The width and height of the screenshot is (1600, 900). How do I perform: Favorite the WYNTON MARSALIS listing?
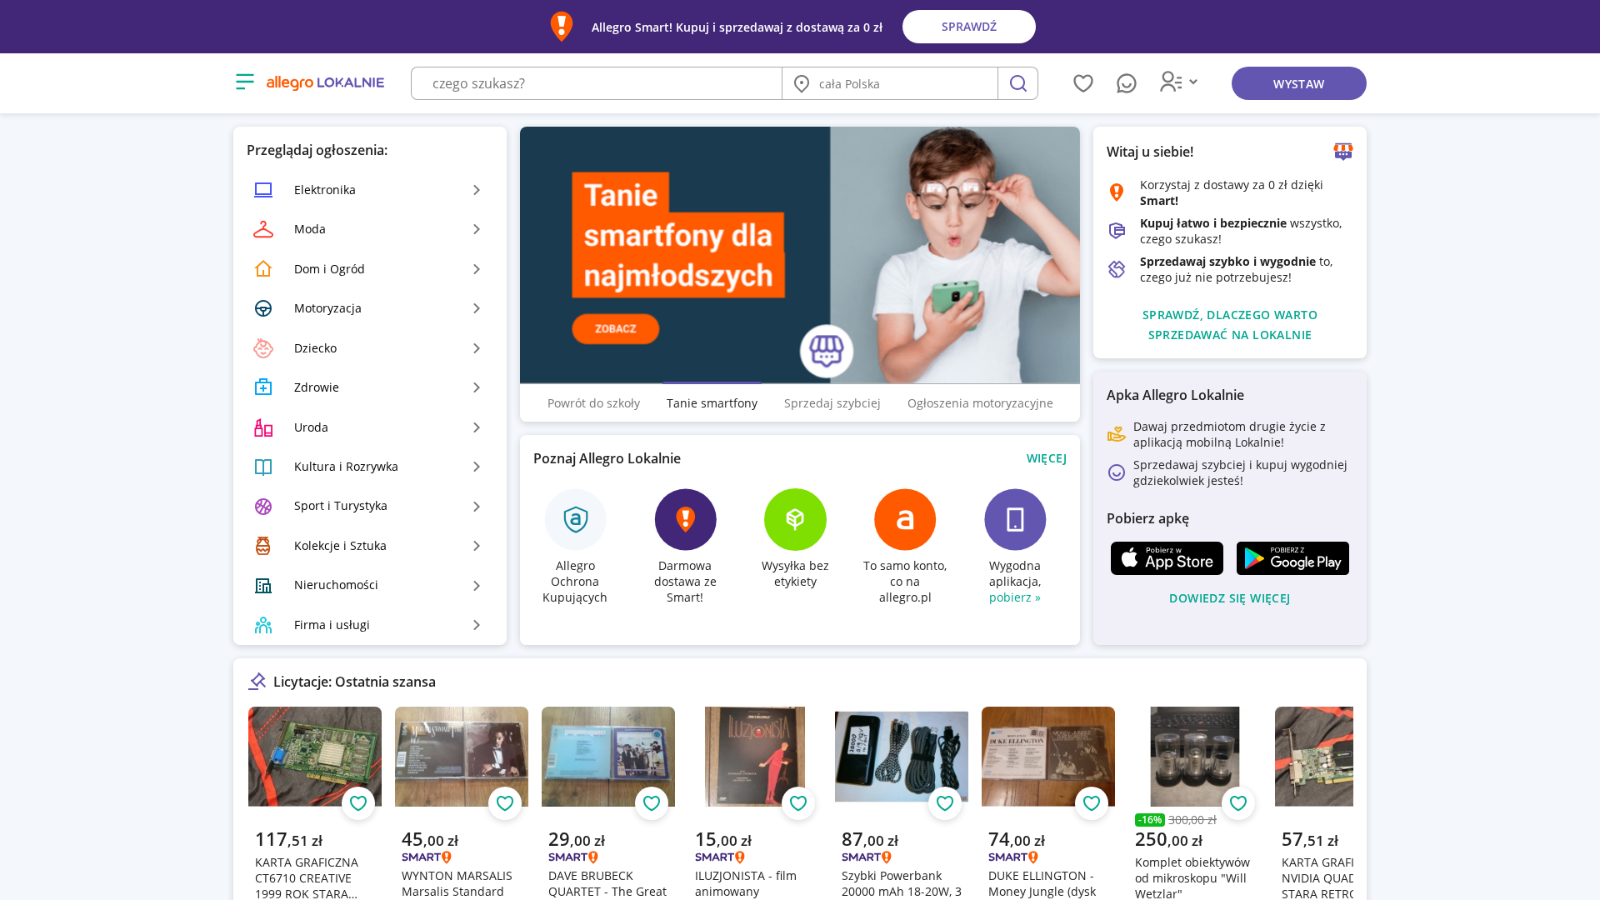(505, 803)
